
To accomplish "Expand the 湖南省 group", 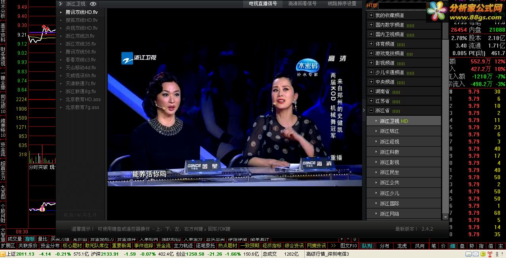I will (x=371, y=91).
